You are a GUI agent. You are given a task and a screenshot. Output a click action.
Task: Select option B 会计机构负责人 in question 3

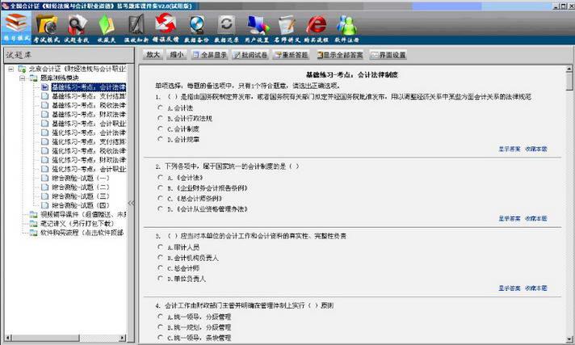coord(160,257)
